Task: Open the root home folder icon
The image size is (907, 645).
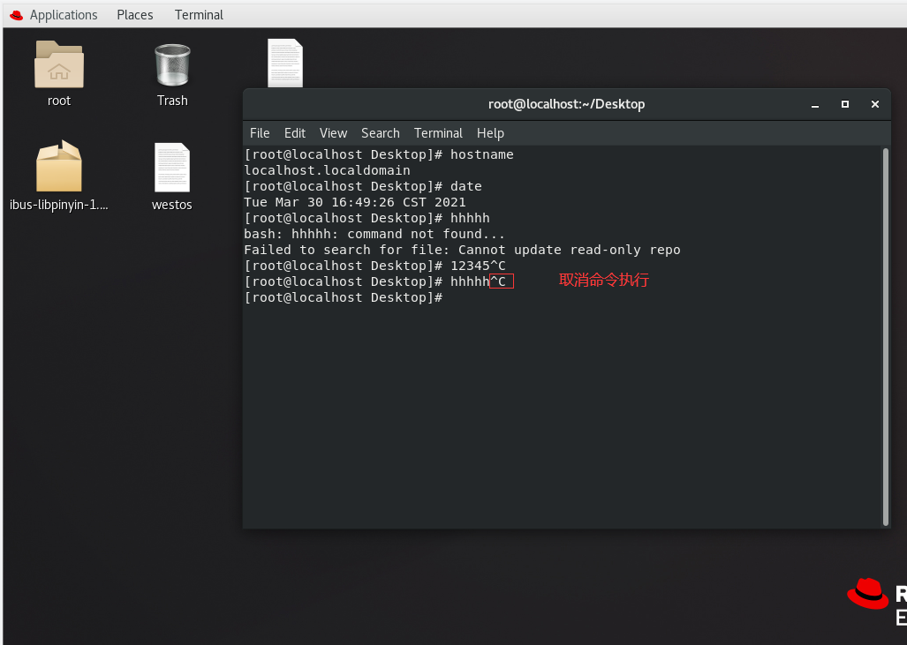Action: tap(59, 64)
